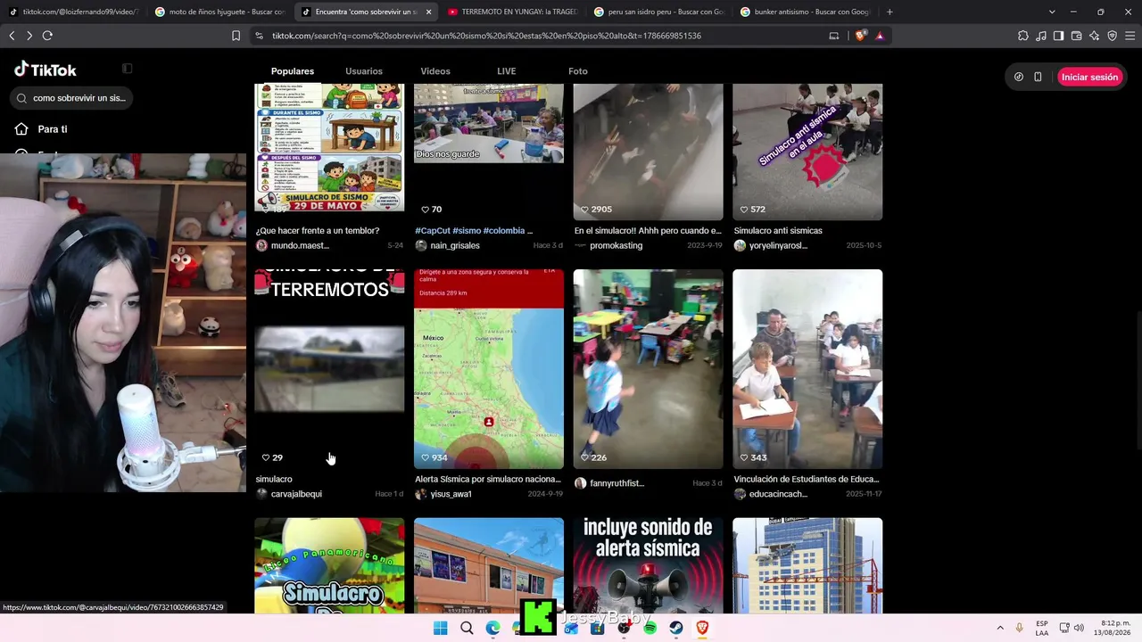Switch to the loizfernando99 TikTok video tab

(x=73, y=12)
